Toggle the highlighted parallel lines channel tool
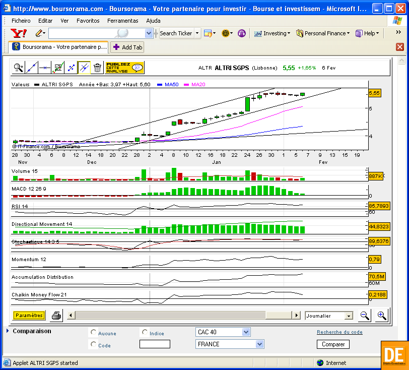 84,68
